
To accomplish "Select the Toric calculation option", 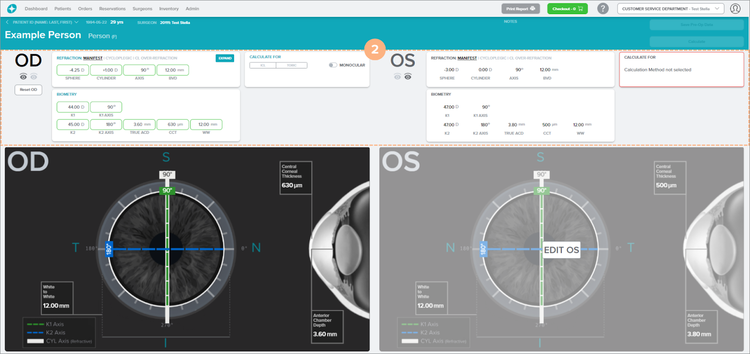I will 292,66.
